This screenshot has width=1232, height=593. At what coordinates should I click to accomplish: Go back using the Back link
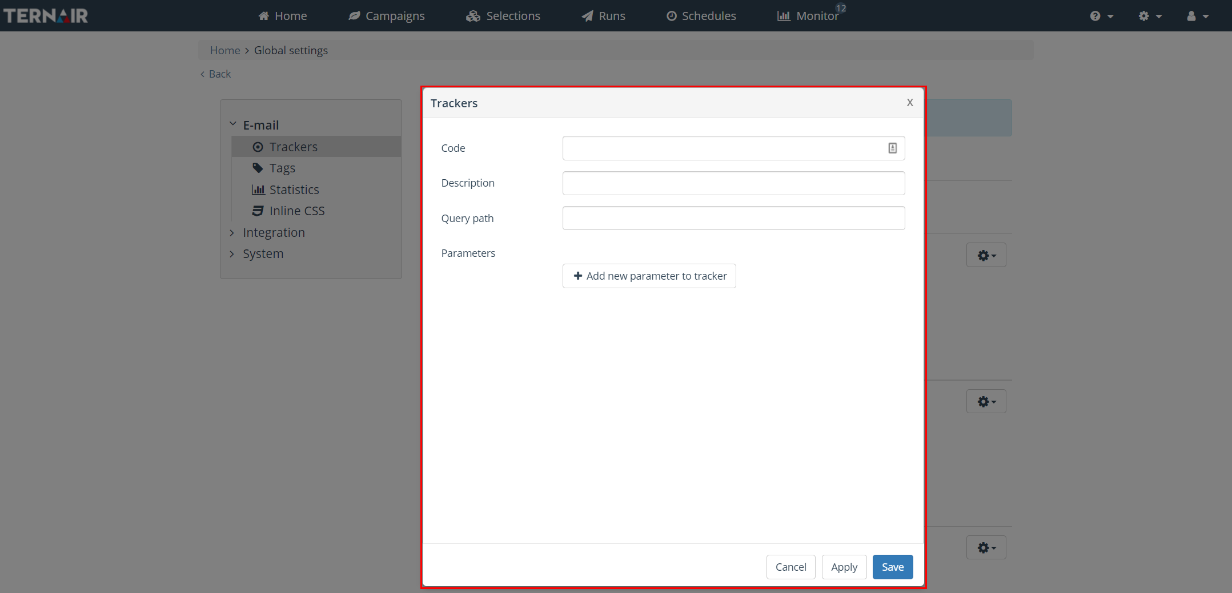(216, 74)
